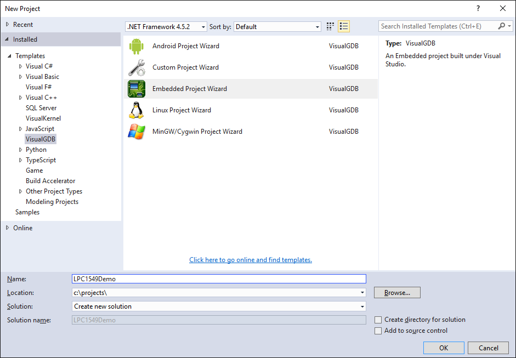Open the Sort by Default dropdown
The height and width of the screenshot is (358, 516).
(277, 27)
